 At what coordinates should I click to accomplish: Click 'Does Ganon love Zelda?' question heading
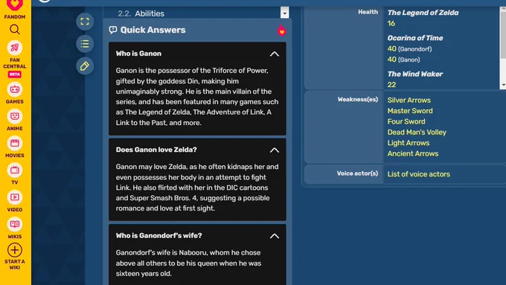(156, 150)
